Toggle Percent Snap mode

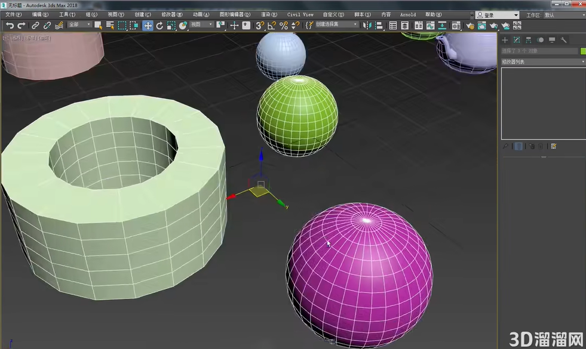tap(285, 26)
